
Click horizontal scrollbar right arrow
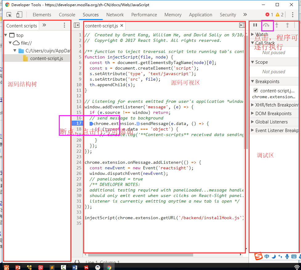pyautogui.click(x=241, y=255)
